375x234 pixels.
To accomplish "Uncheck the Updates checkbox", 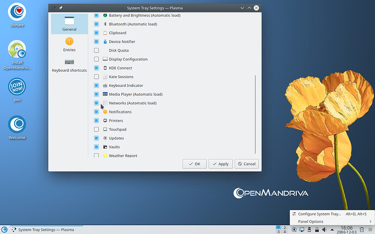I will click(x=96, y=138).
